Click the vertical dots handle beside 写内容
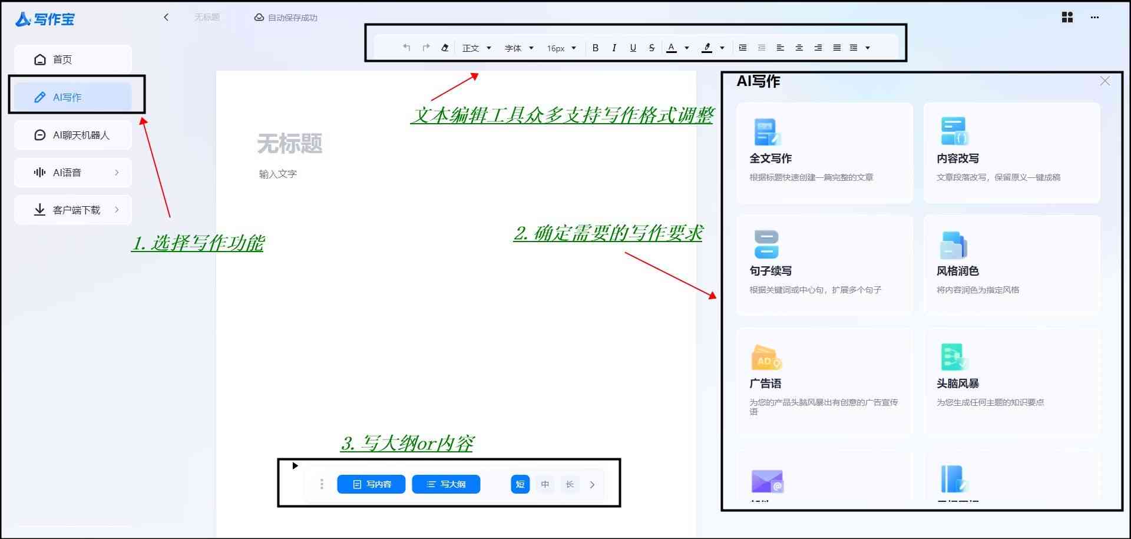The width and height of the screenshot is (1131, 539). tap(322, 484)
